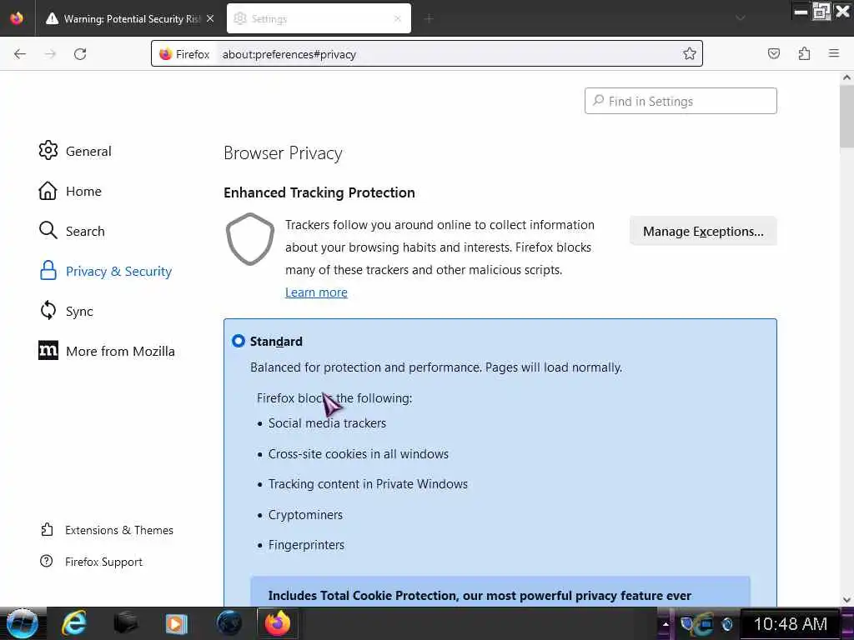Launch Internet Explorer from taskbar
Screen dimensions: 854x640
(x=74, y=623)
